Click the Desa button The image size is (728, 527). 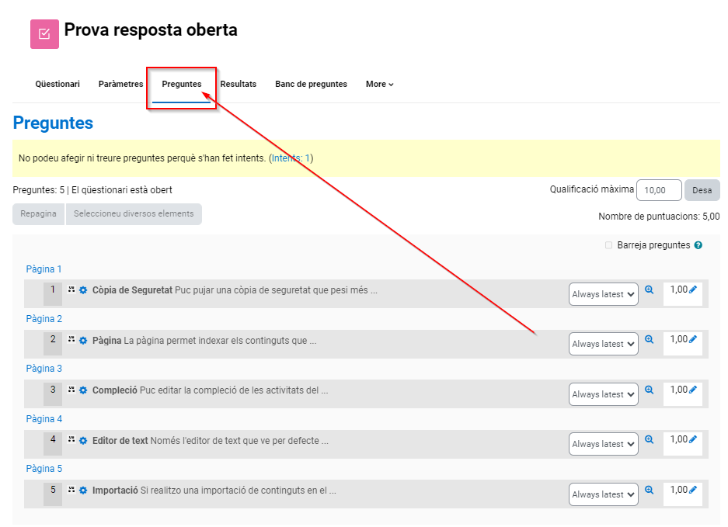[x=702, y=190]
